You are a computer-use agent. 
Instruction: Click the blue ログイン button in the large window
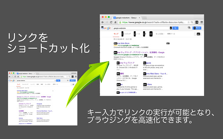[197, 28]
